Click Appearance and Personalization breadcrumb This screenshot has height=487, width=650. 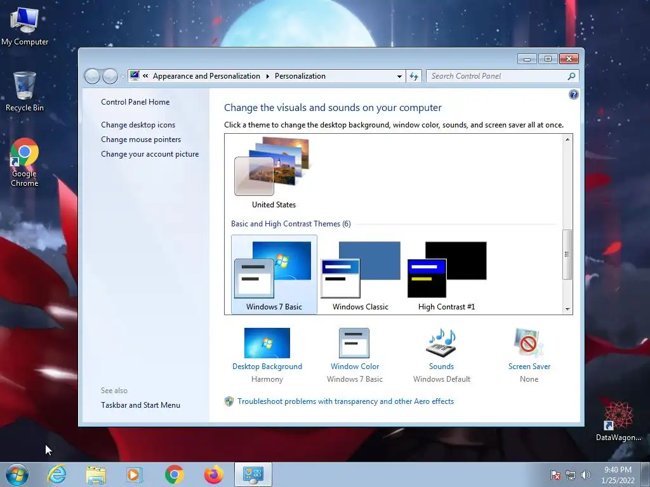pyautogui.click(x=206, y=76)
